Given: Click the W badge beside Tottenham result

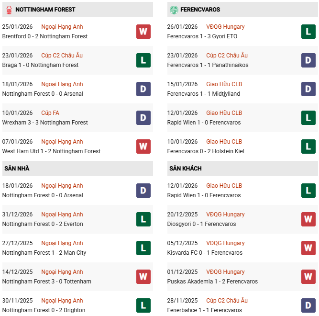Looking at the screenshot, I should 143,277.
